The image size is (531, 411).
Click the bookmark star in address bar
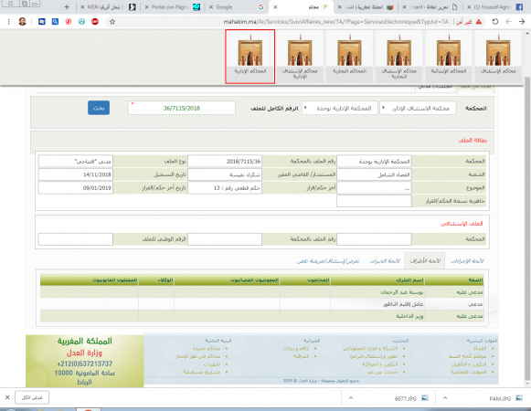click(x=112, y=22)
